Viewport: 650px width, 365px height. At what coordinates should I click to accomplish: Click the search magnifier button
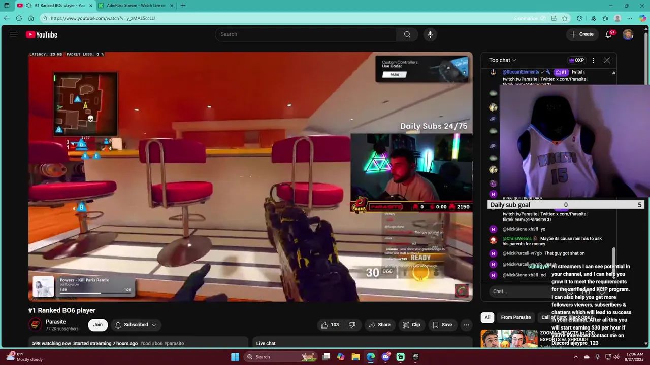[407, 34]
